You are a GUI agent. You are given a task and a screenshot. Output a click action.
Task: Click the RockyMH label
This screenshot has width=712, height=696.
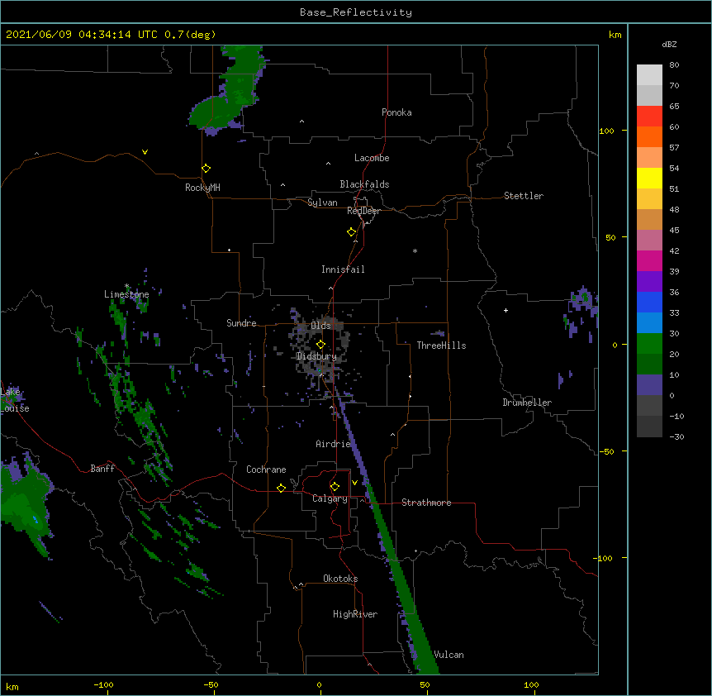coord(202,188)
